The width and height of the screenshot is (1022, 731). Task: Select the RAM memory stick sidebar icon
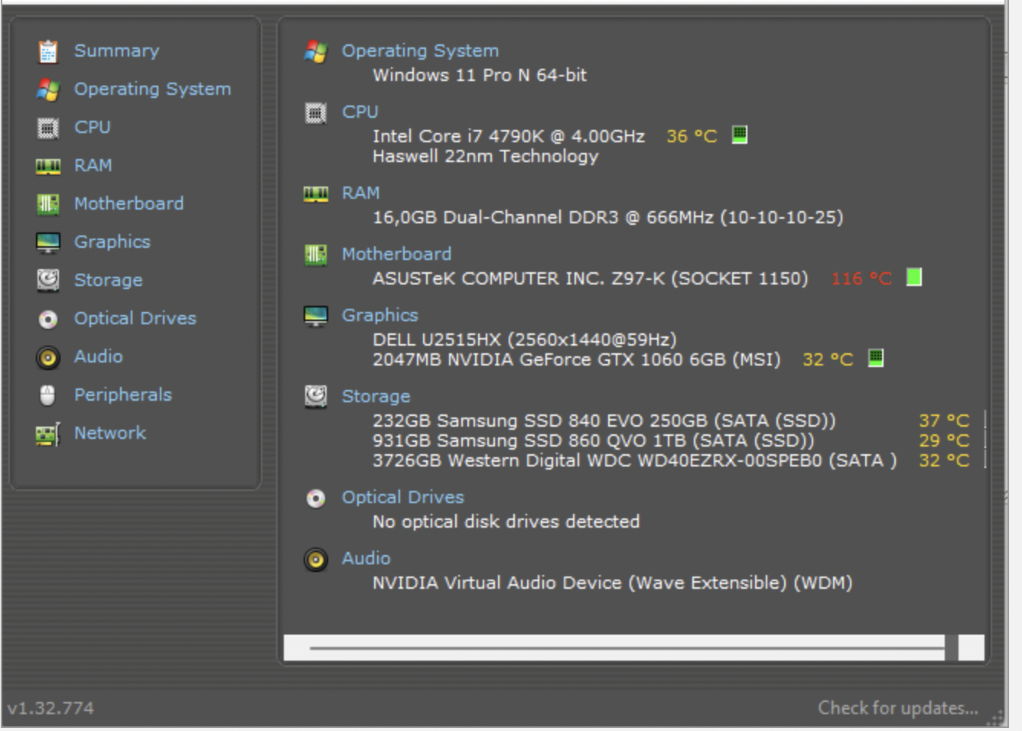[47, 166]
